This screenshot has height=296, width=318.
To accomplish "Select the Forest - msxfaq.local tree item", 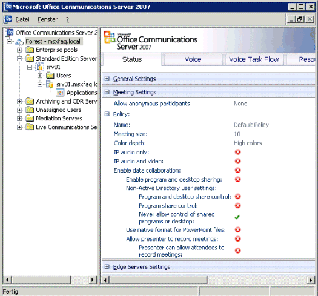I will point(53,41).
